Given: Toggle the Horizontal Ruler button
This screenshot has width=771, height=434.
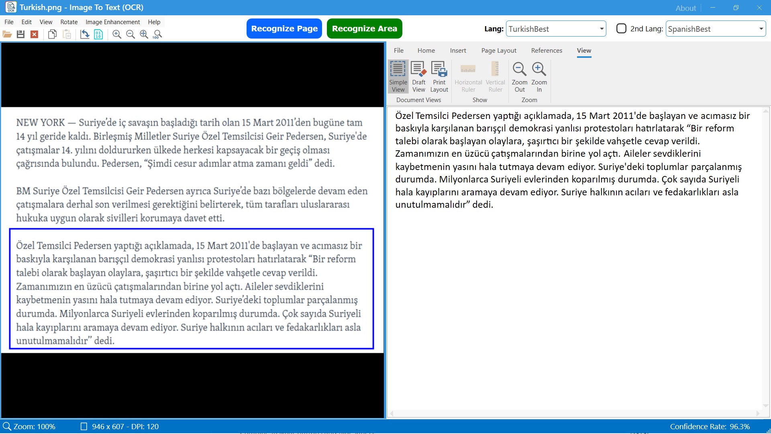Looking at the screenshot, I should tap(468, 77).
